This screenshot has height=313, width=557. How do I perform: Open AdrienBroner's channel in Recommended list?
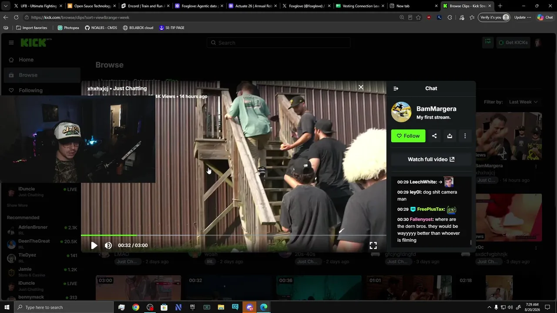[x=42, y=230]
